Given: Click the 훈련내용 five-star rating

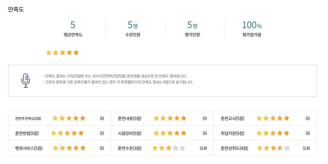Looking at the screenshot, I should [x=170, y=118].
